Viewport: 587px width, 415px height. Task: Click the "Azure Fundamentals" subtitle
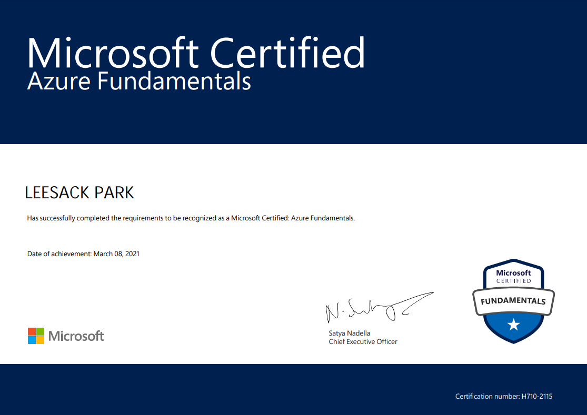[x=139, y=81]
